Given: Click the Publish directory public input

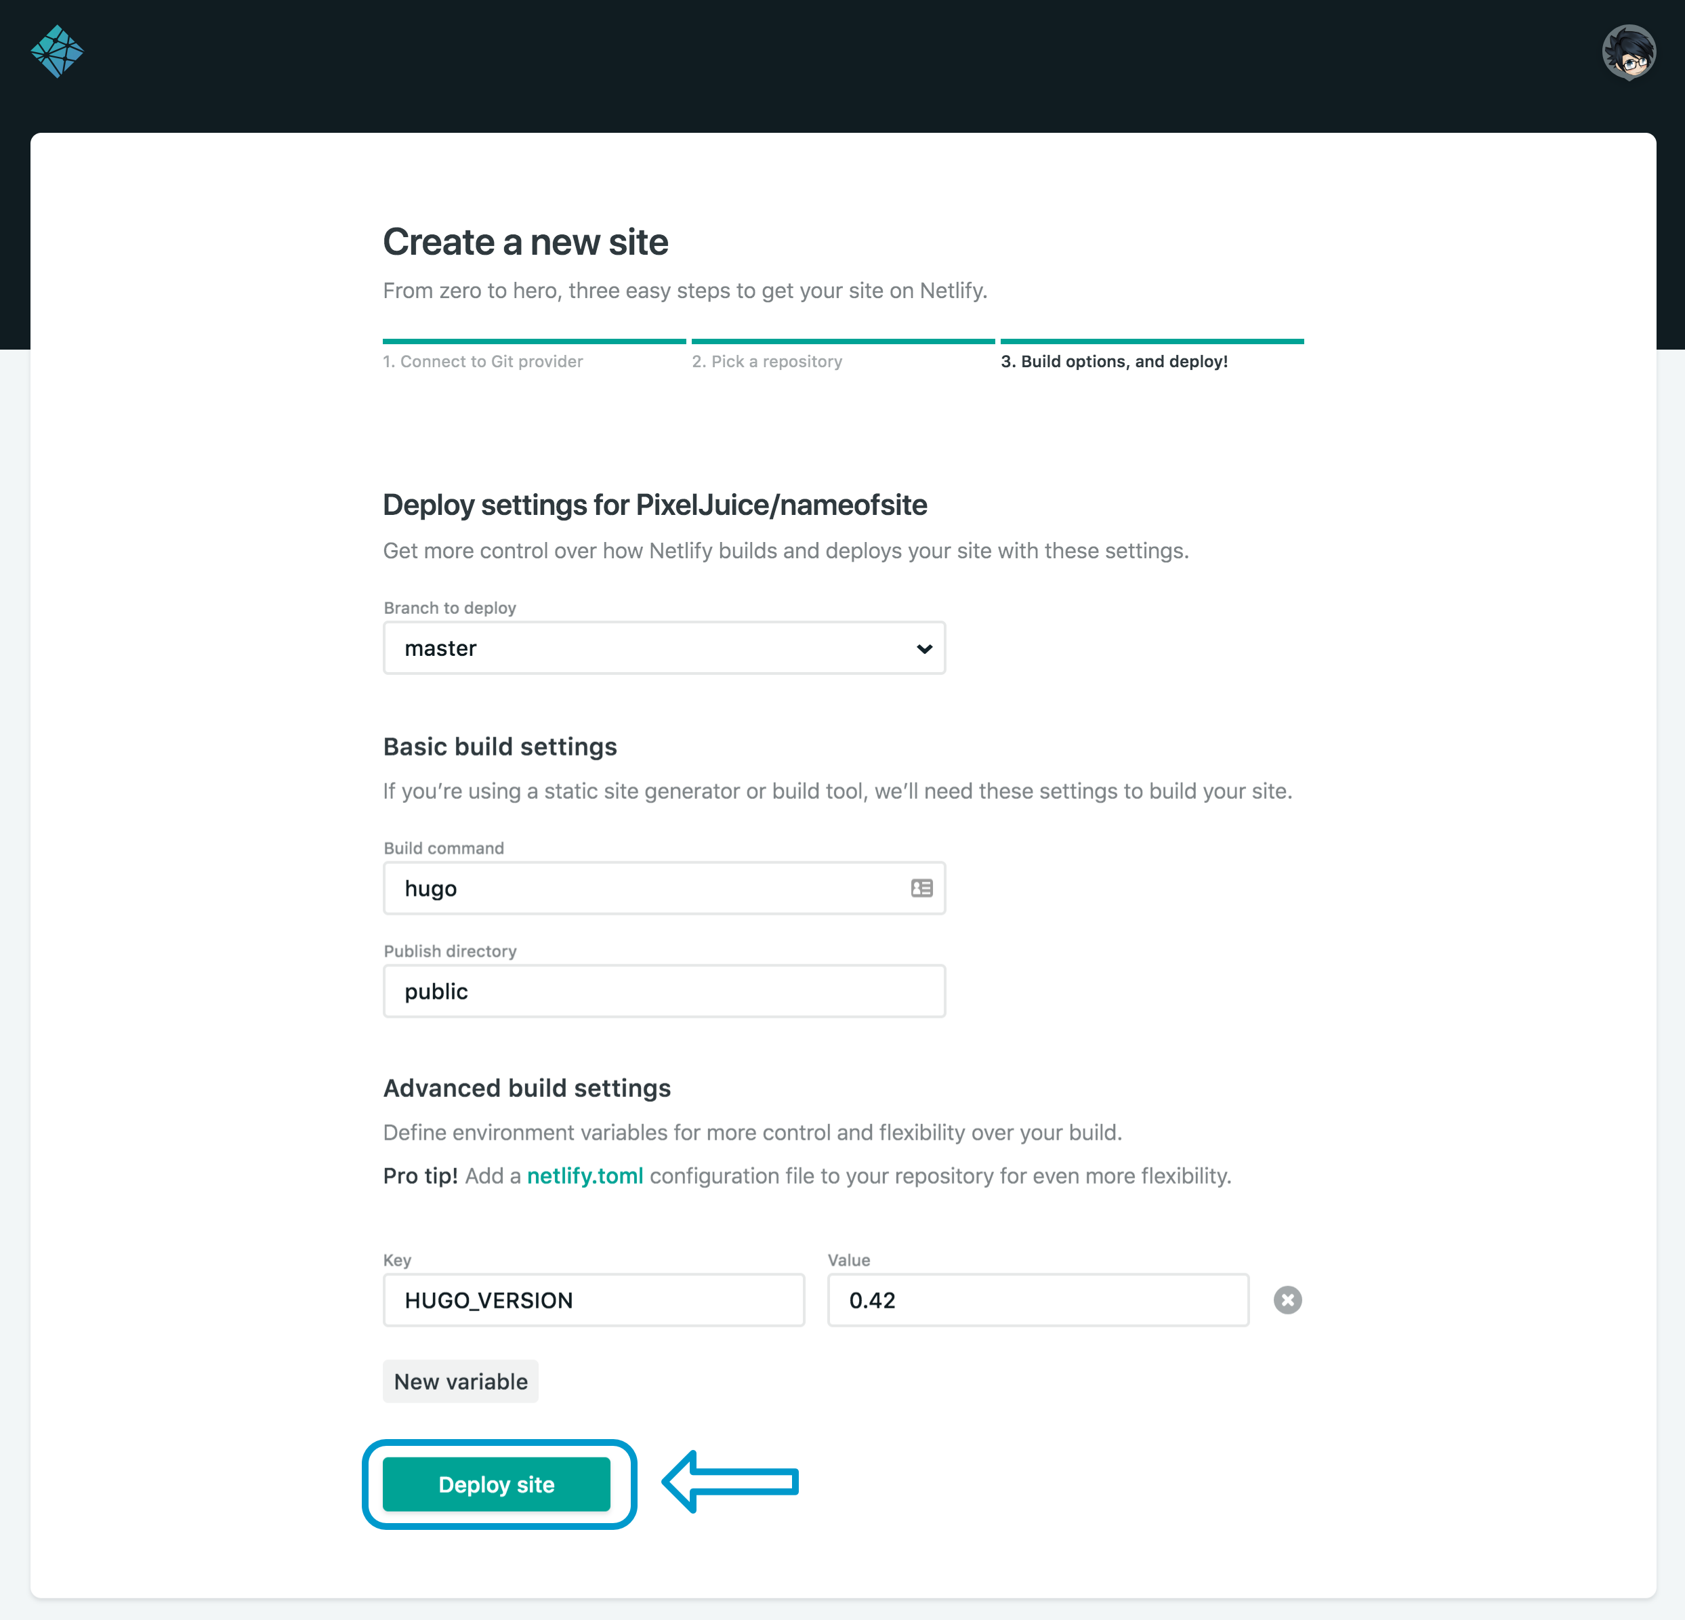Looking at the screenshot, I should (663, 991).
